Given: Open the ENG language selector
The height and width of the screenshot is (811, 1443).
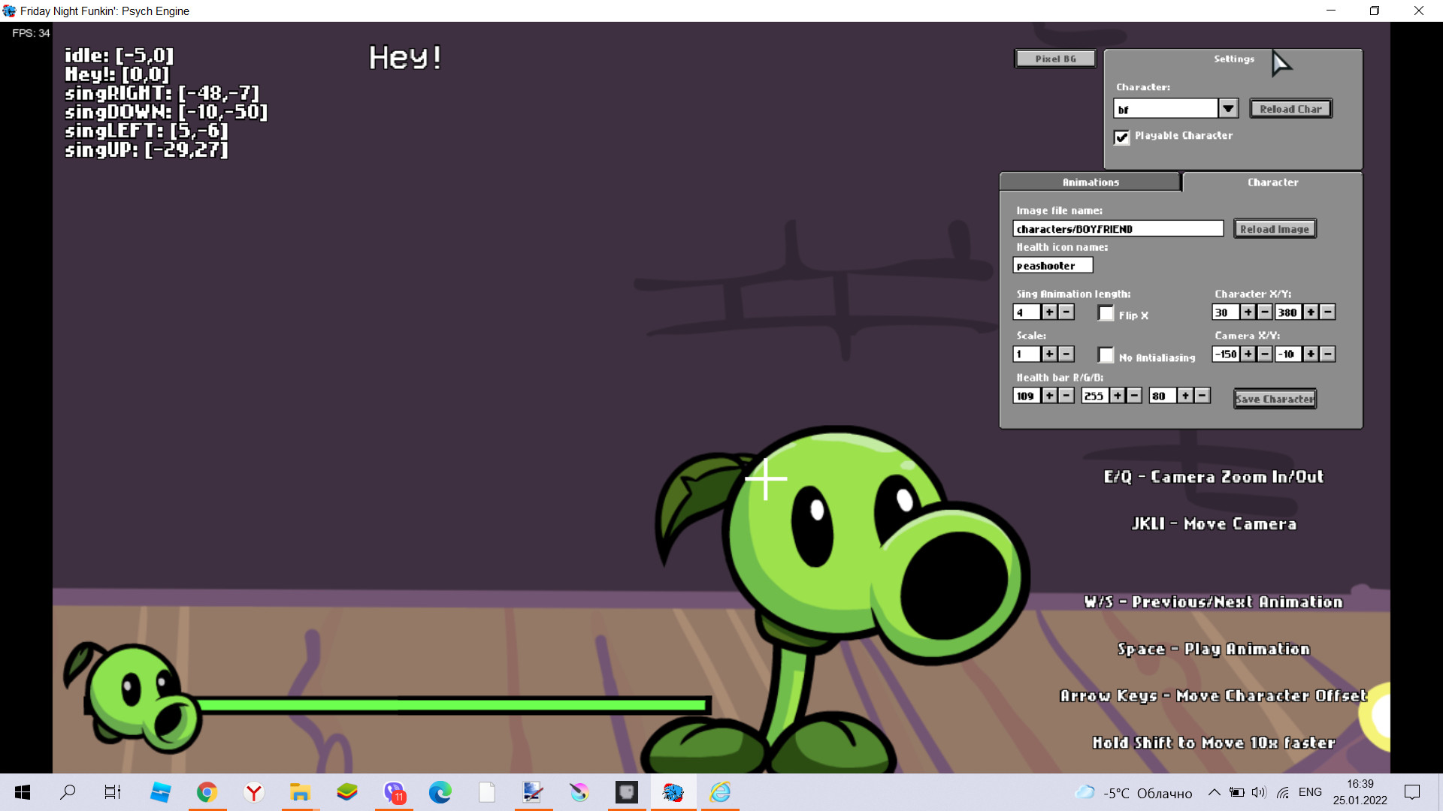Looking at the screenshot, I should 1310,791.
